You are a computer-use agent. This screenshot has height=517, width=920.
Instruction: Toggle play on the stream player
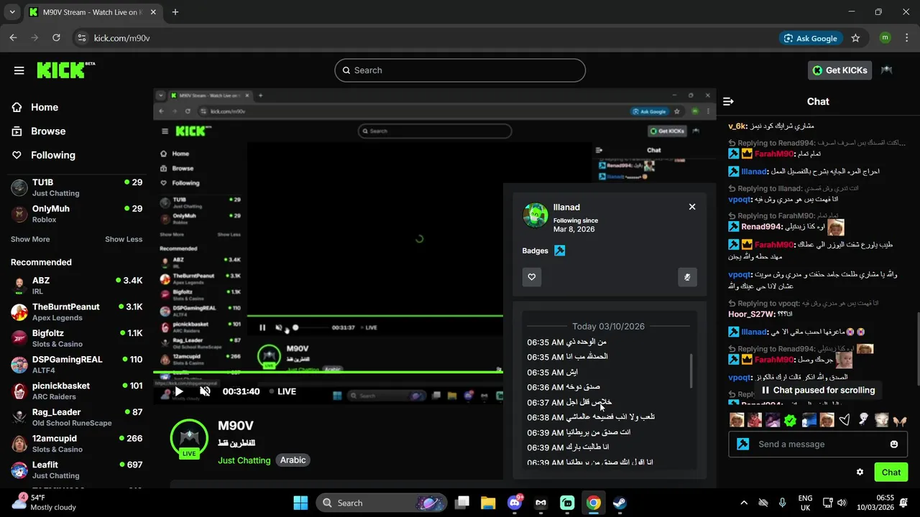click(178, 391)
